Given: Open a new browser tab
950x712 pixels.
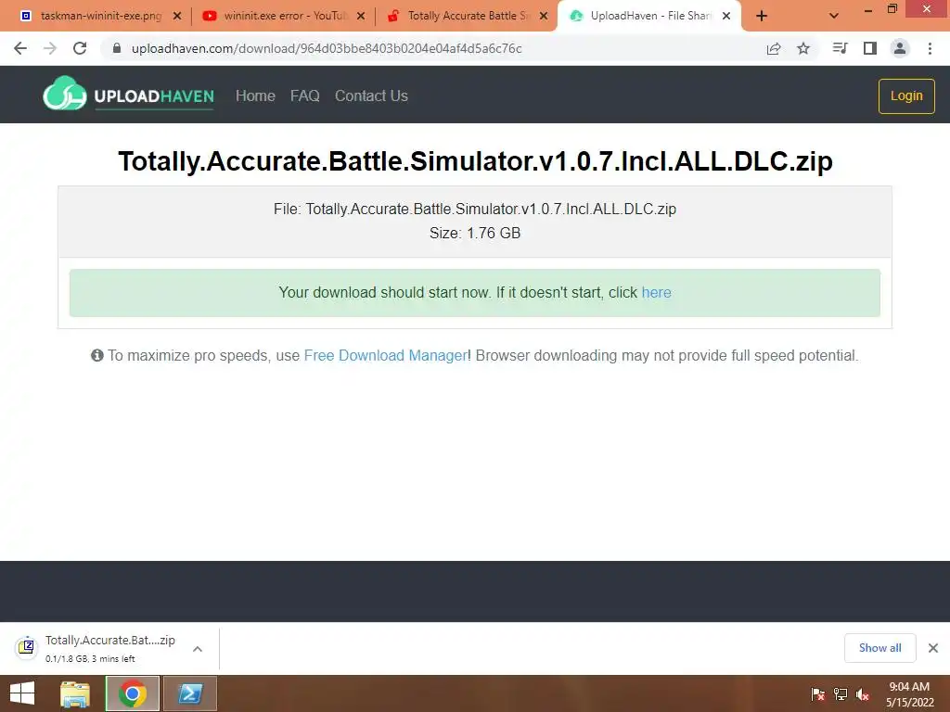Looking at the screenshot, I should [x=762, y=17].
